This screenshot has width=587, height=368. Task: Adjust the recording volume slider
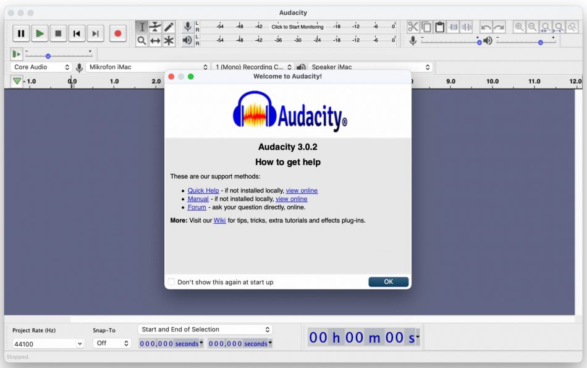(450, 42)
